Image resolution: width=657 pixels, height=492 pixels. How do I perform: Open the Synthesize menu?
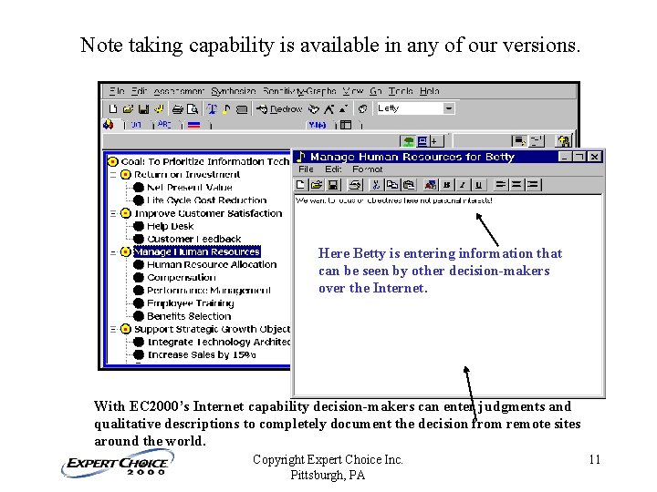coord(233,91)
